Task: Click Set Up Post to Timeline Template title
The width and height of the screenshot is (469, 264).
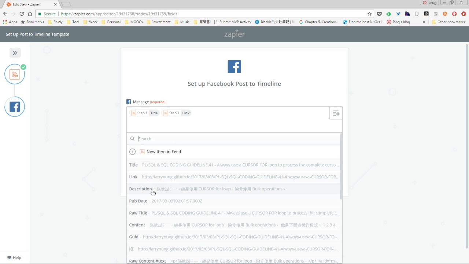Action: 37,34
